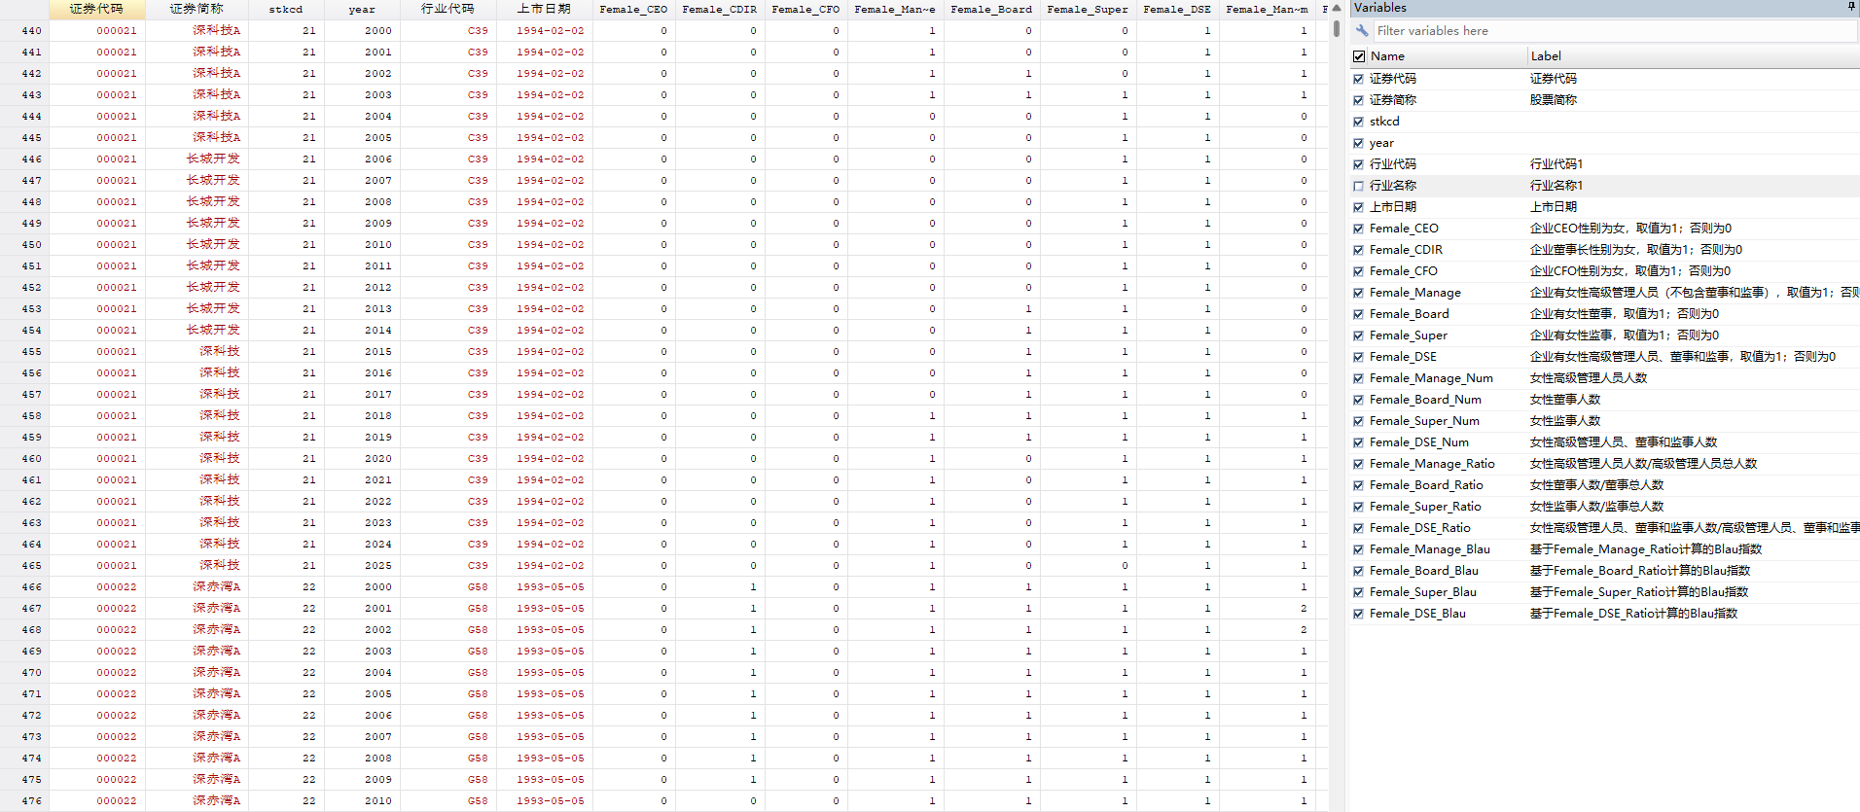Select 证券简称 in the variables list
This screenshot has height=812, width=1860.
1393,100
